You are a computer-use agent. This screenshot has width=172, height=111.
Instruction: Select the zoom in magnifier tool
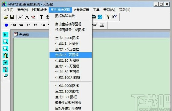[5, 42]
